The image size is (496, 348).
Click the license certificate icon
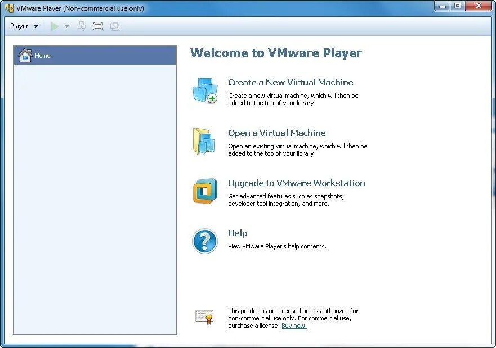pyautogui.click(x=204, y=317)
